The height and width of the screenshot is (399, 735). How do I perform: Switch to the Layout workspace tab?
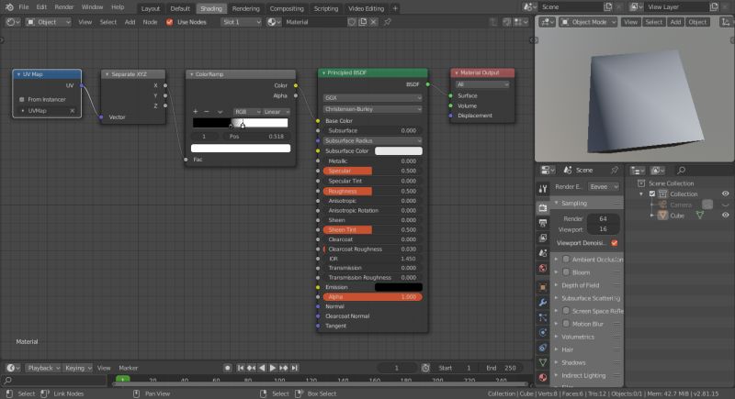[x=151, y=8]
